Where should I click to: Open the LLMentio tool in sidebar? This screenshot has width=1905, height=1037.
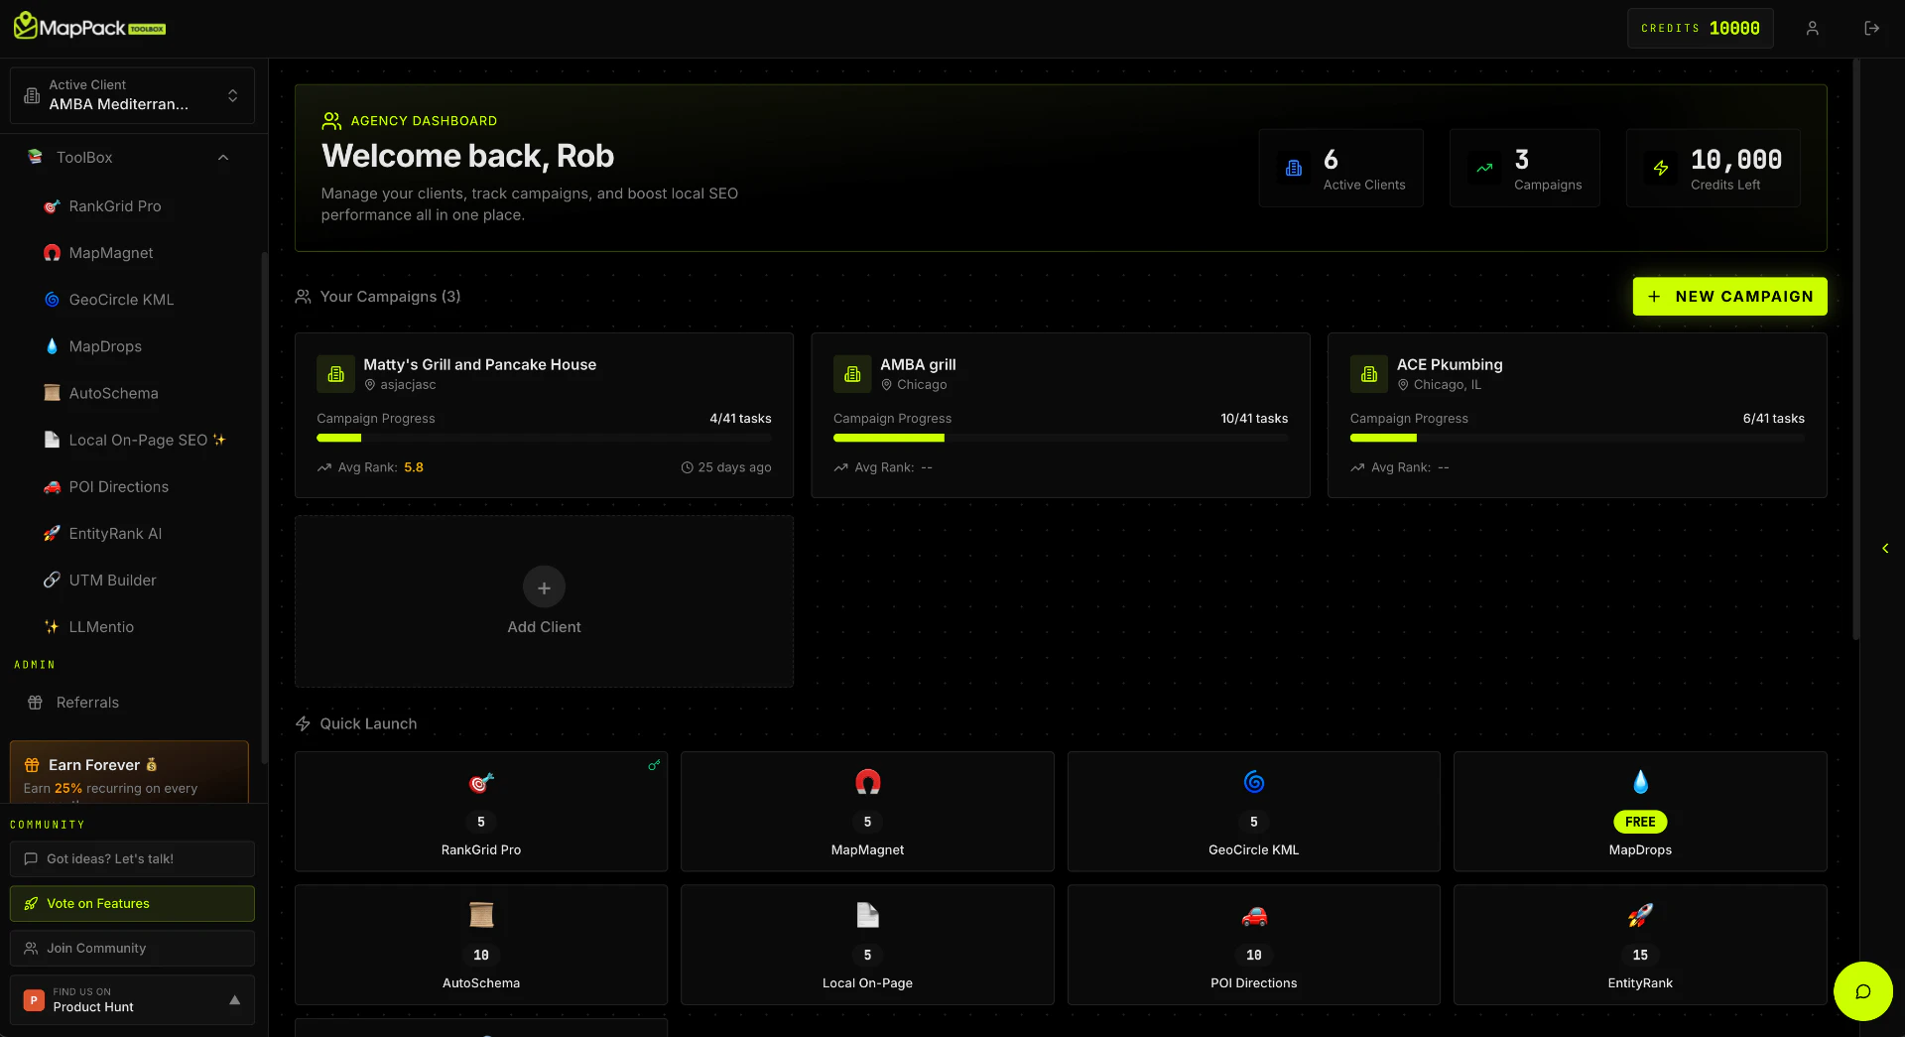point(101,626)
